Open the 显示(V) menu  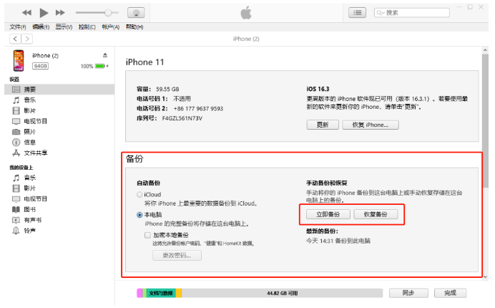64,27
